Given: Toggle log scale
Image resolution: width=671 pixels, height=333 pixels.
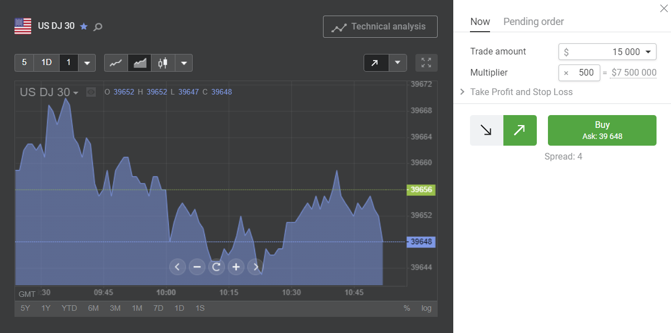Looking at the screenshot, I should pyautogui.click(x=427, y=309).
